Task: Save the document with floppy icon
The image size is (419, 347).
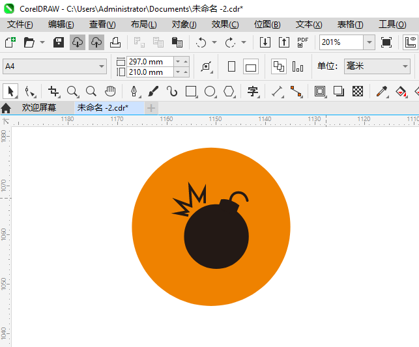Action: click(x=59, y=42)
